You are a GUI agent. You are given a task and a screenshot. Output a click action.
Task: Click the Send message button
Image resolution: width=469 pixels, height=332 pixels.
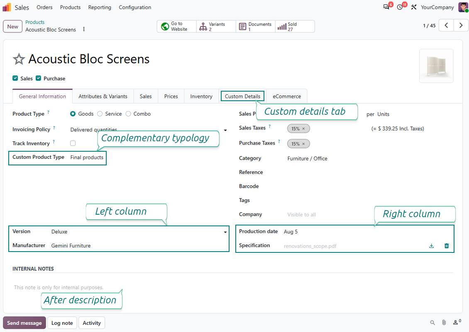[x=24, y=323]
